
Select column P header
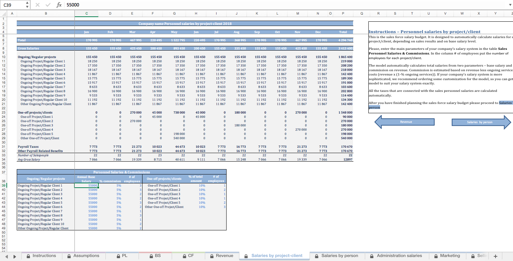343,14
